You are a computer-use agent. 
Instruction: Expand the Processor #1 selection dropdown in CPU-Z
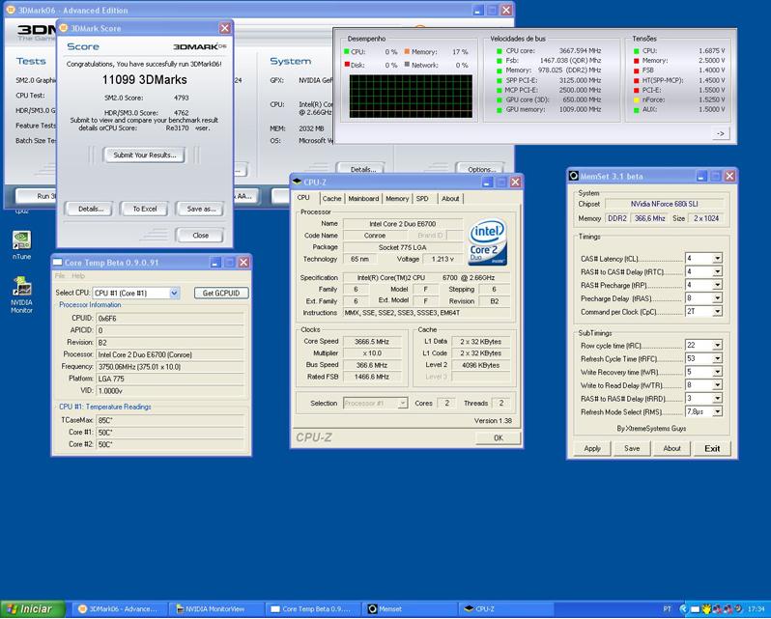402,404
